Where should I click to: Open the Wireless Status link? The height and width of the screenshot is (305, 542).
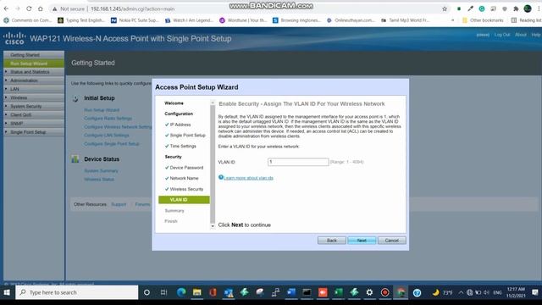(99, 179)
